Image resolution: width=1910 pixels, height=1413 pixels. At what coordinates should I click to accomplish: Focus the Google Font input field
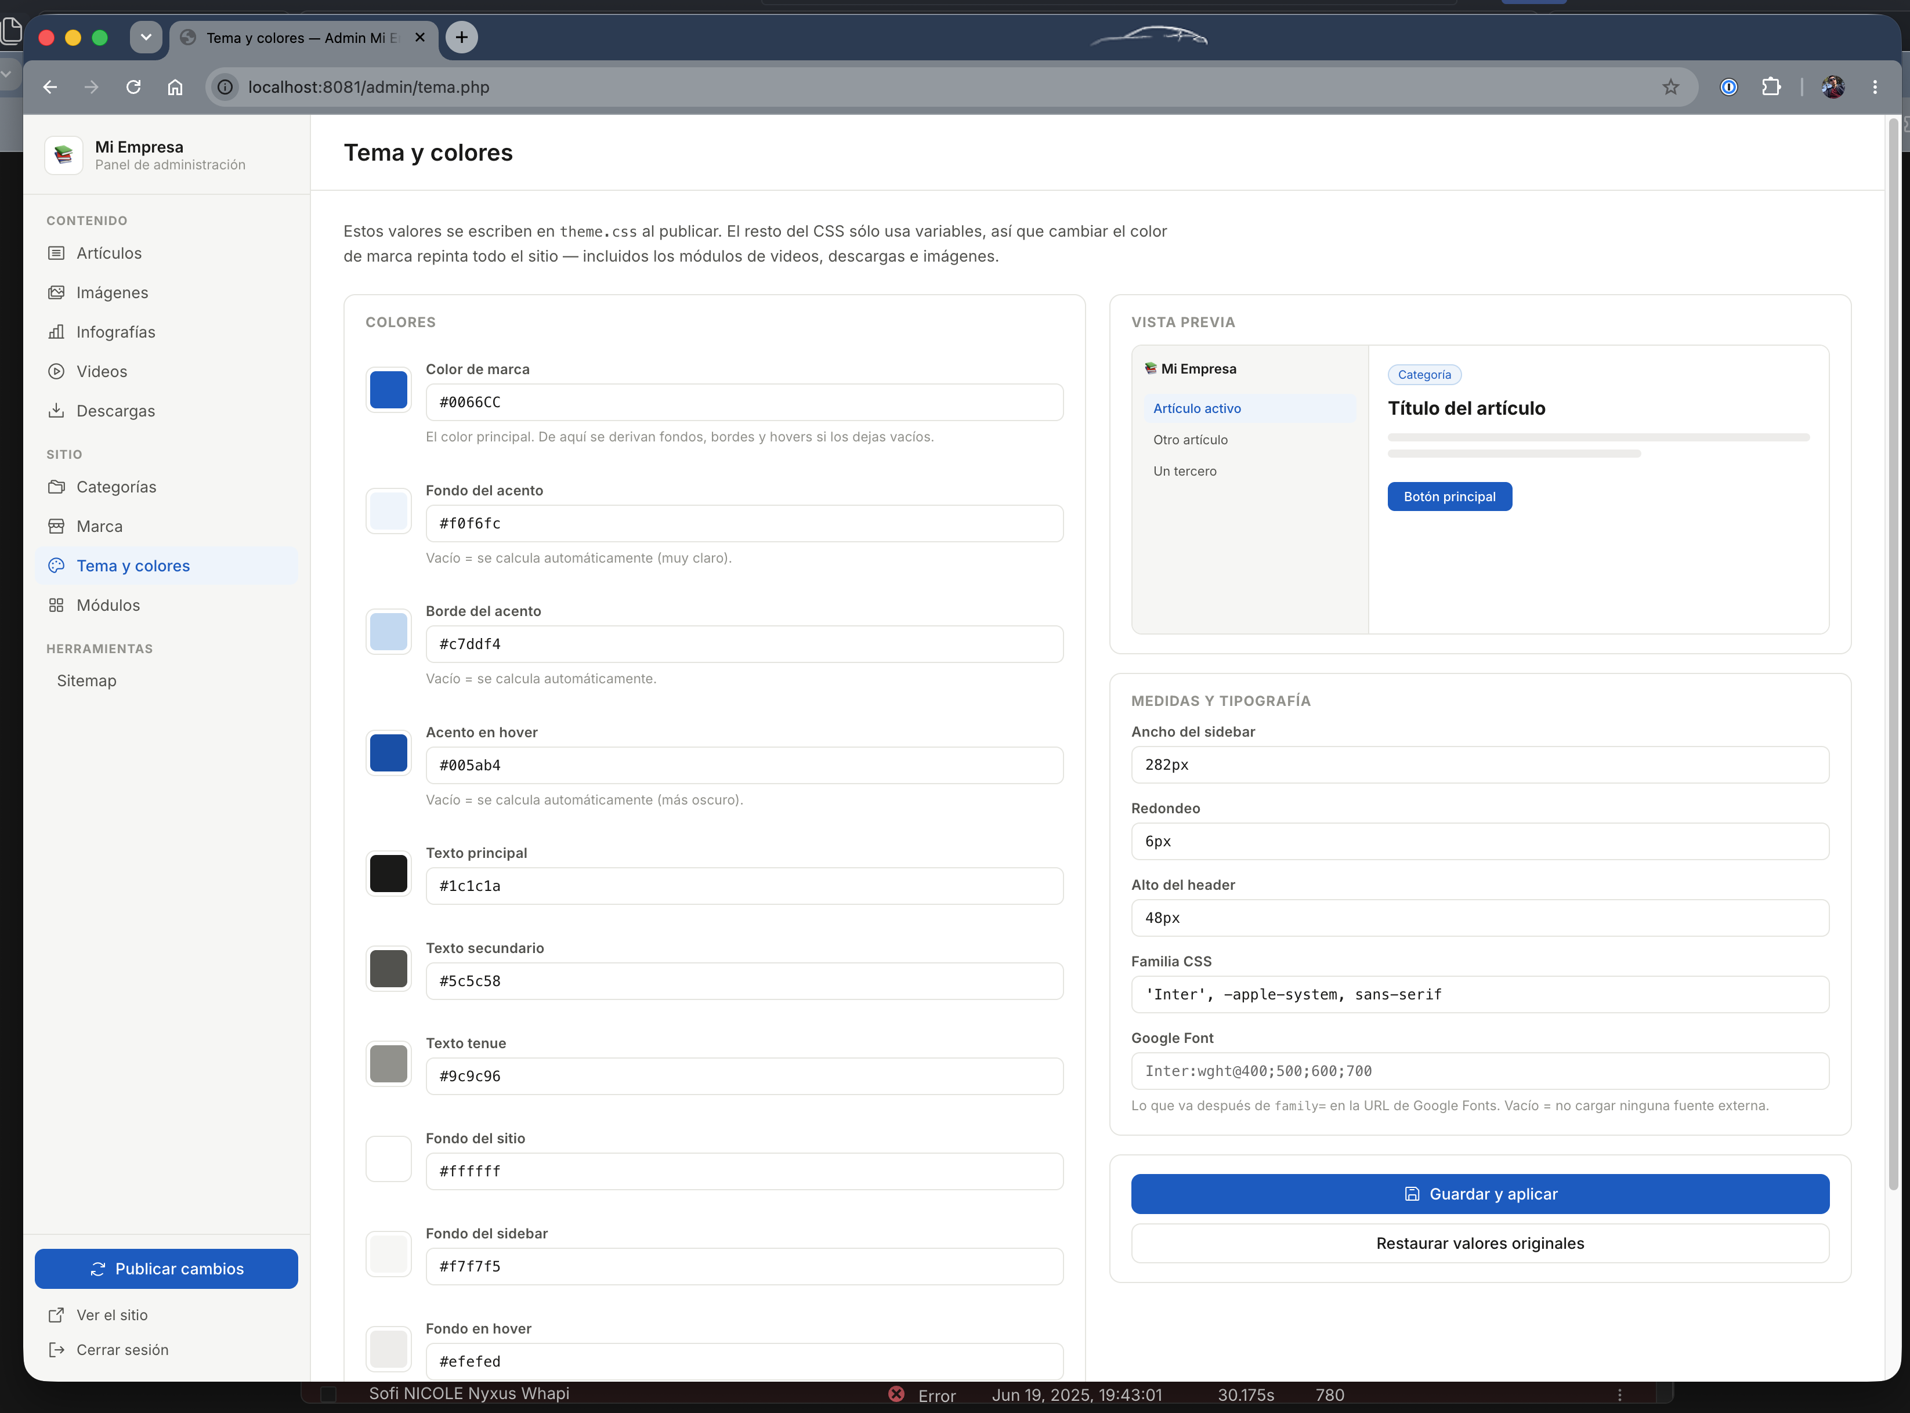click(x=1479, y=1071)
